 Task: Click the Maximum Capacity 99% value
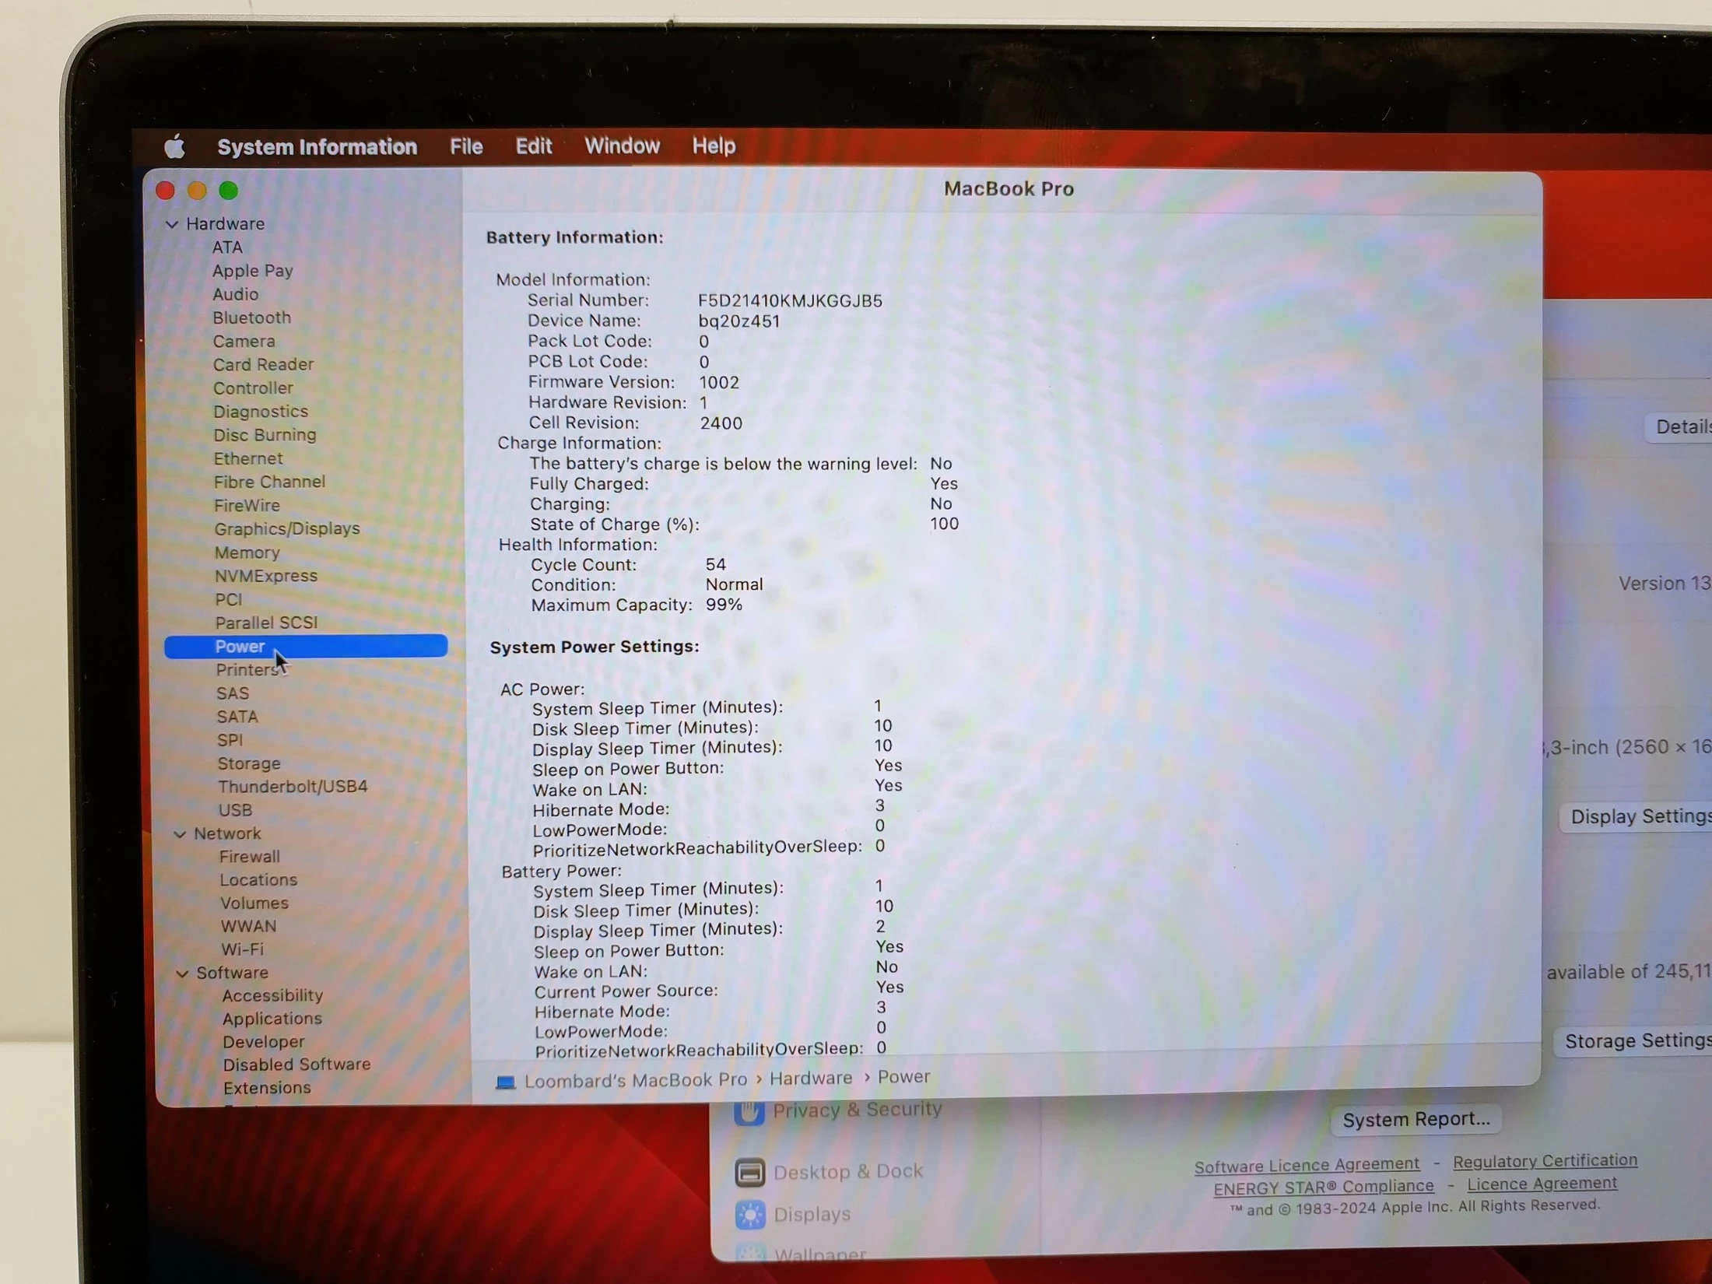(x=724, y=605)
